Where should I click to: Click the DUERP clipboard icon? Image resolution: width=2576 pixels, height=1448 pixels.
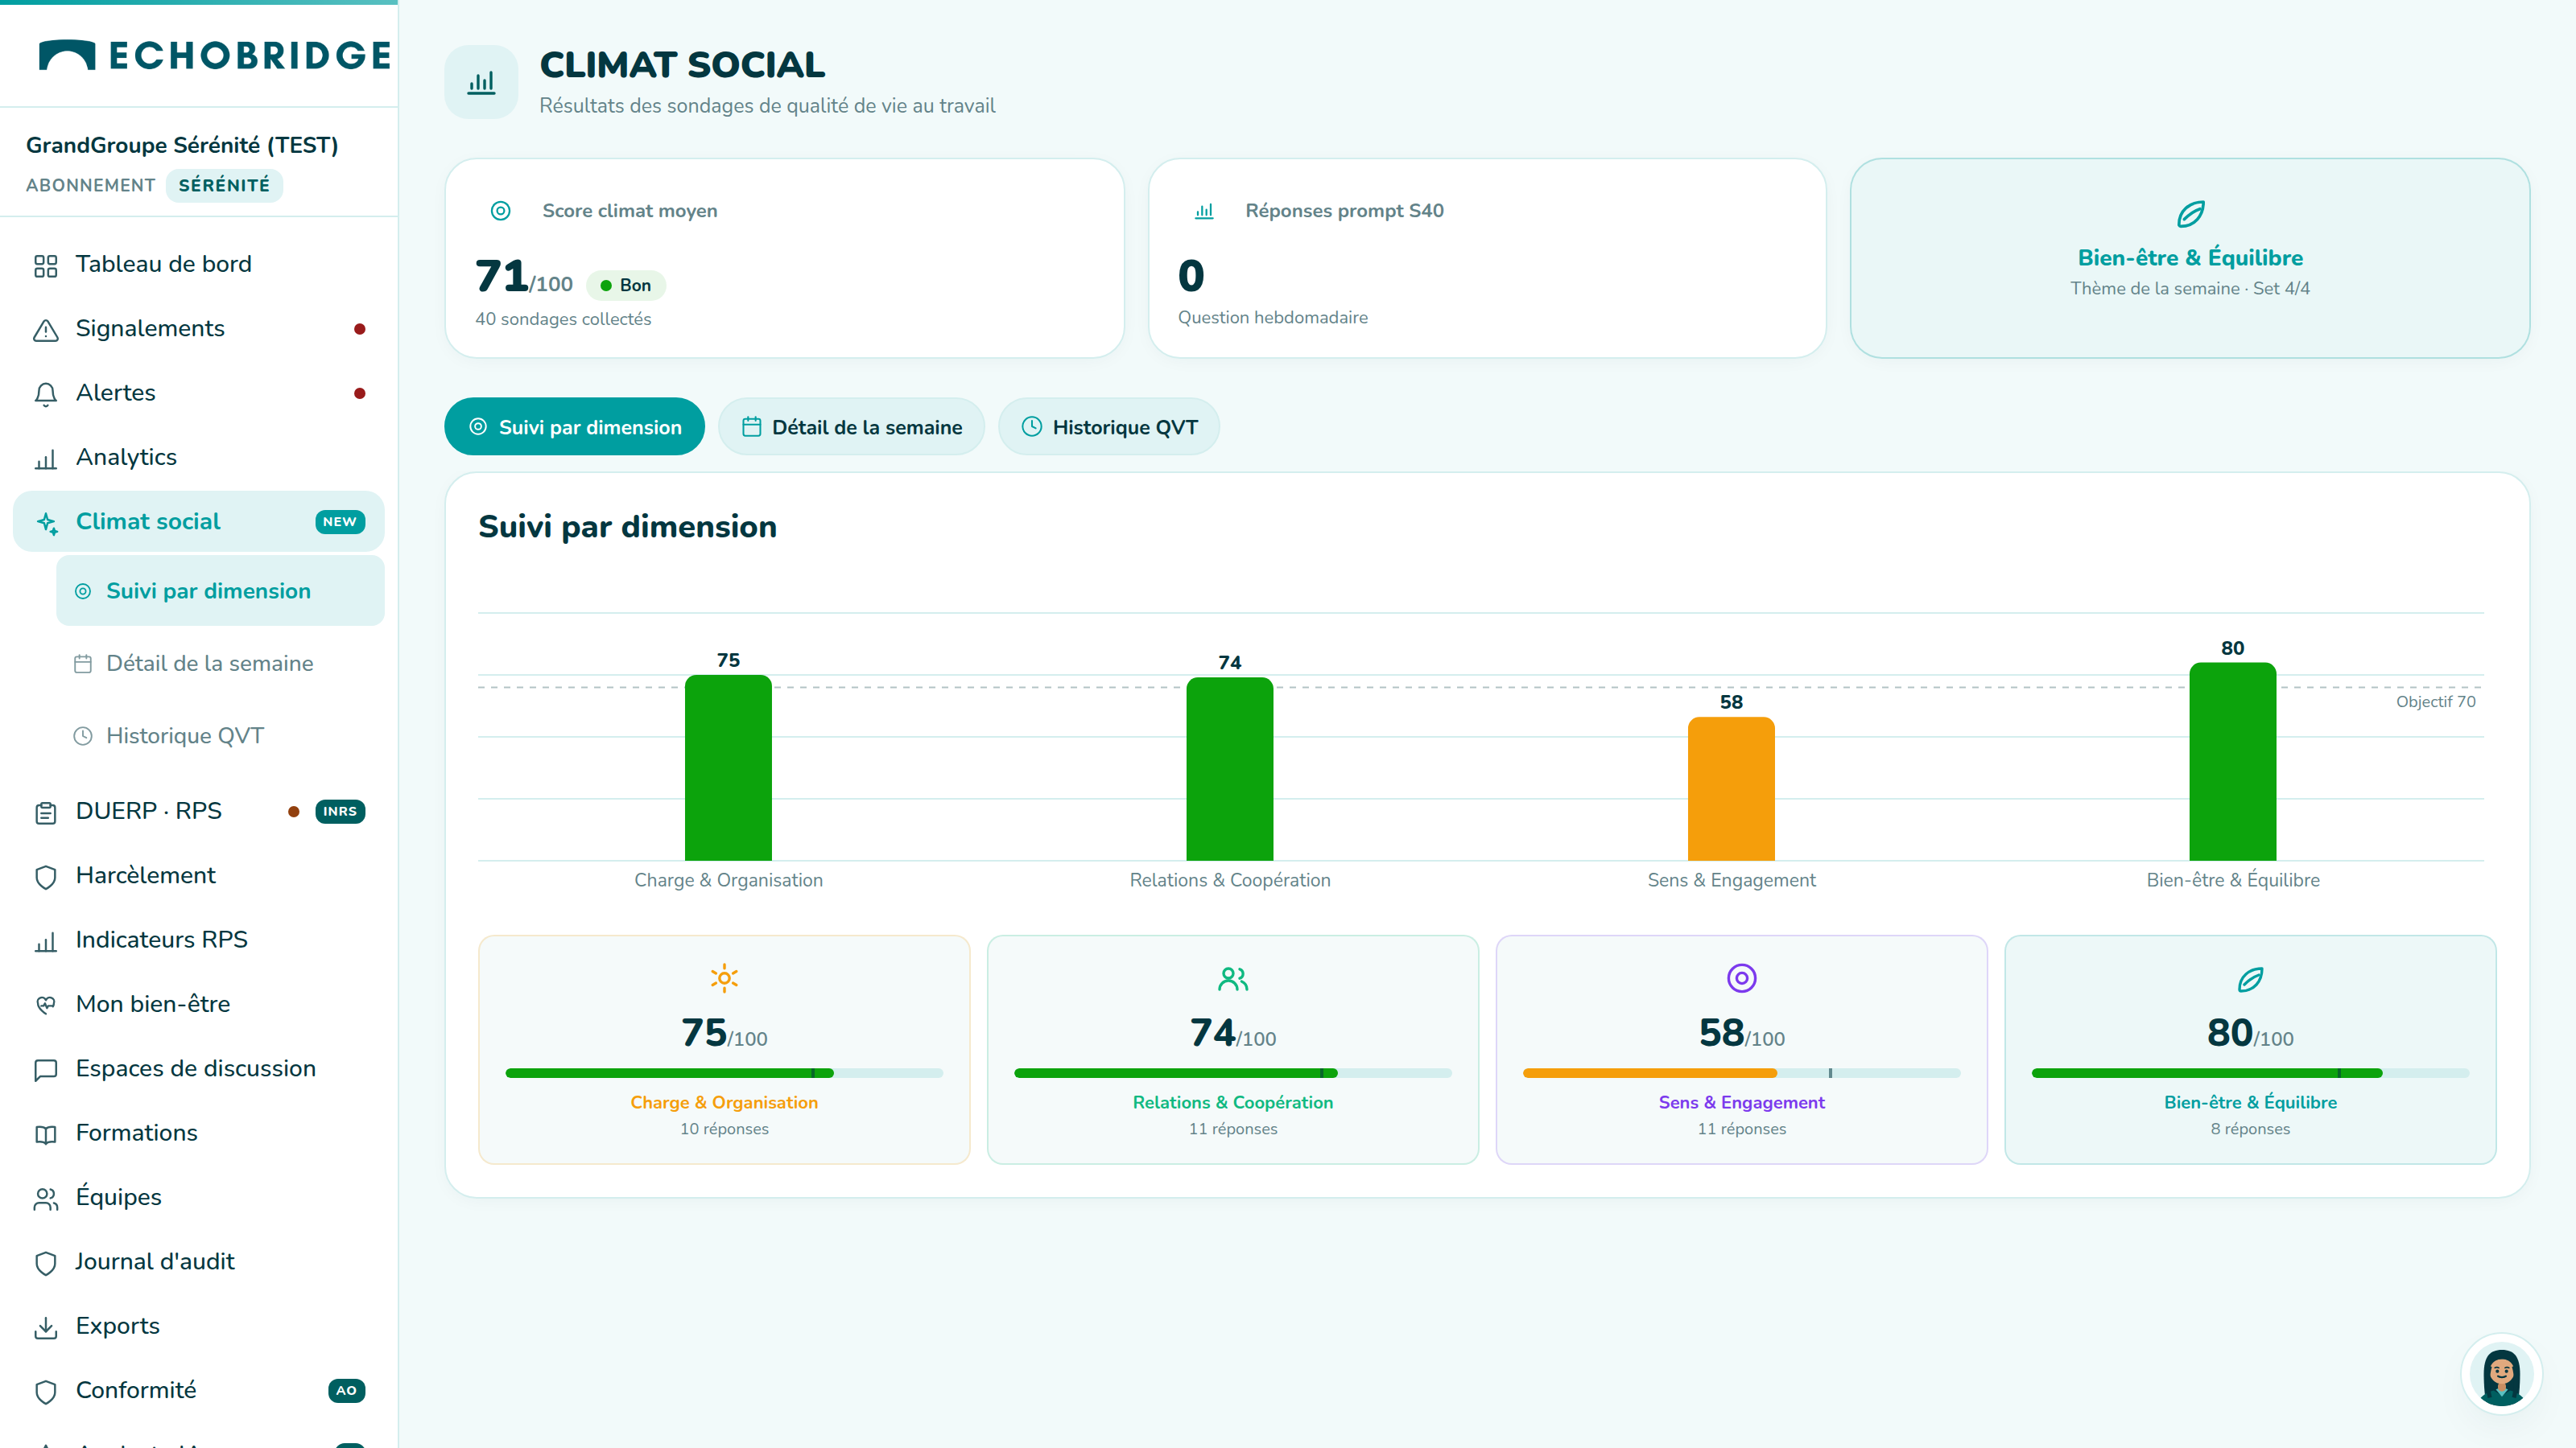(46, 812)
